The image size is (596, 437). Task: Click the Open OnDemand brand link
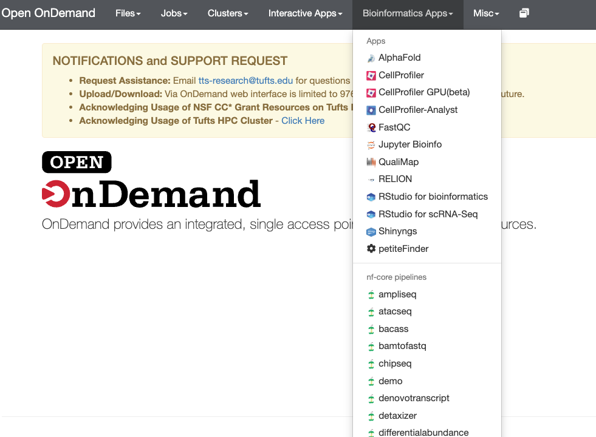[48, 13]
